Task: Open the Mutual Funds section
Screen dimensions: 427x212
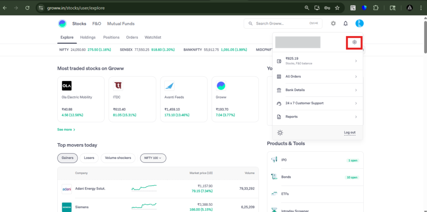Action: [121, 24]
